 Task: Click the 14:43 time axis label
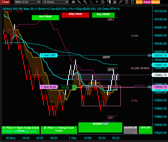[x=26, y=138]
